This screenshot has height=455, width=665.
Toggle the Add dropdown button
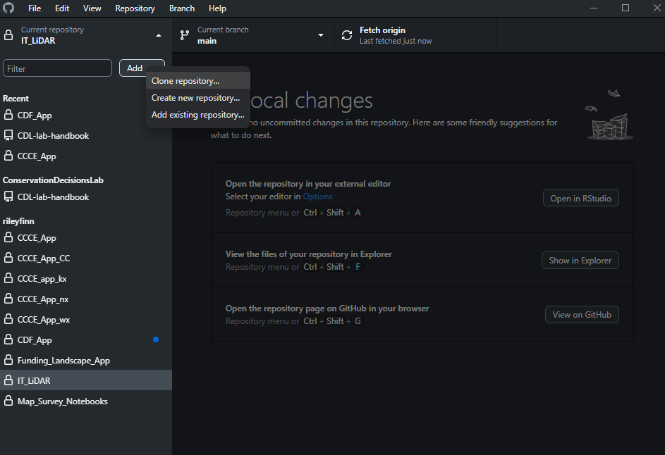141,68
